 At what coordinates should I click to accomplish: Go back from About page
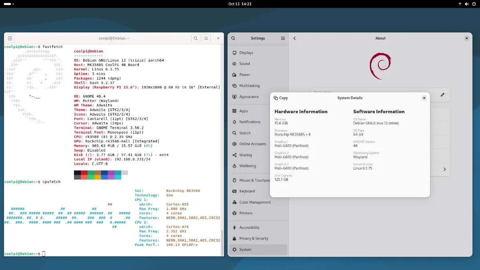click(295, 38)
